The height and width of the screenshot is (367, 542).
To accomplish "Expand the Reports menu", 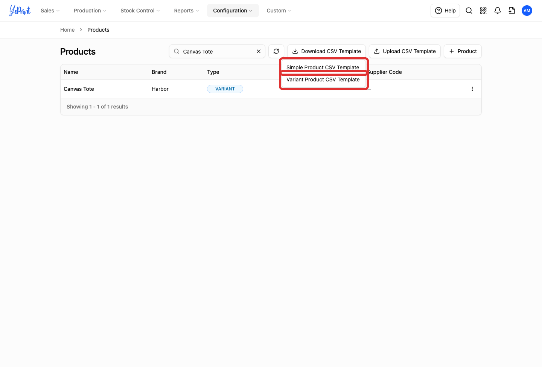I will point(186,11).
